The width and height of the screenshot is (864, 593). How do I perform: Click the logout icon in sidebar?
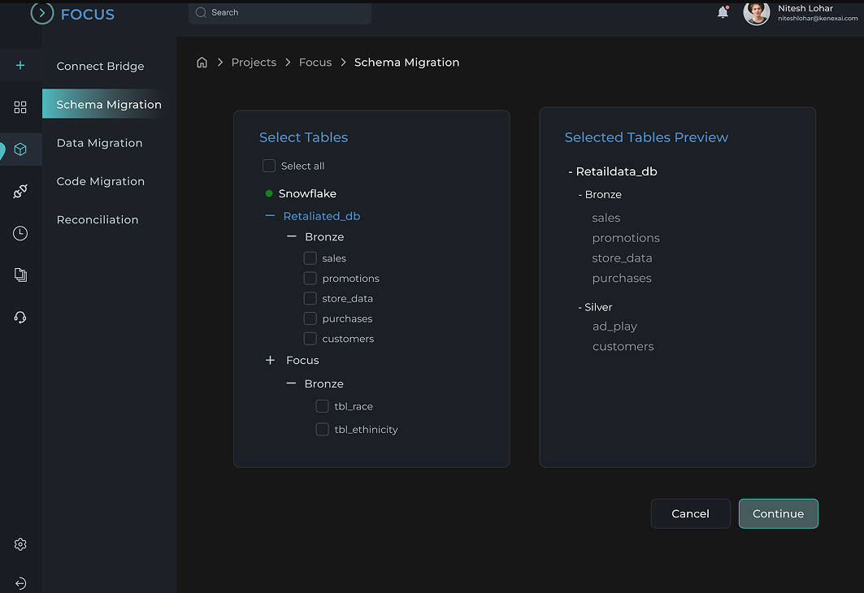coord(20,583)
